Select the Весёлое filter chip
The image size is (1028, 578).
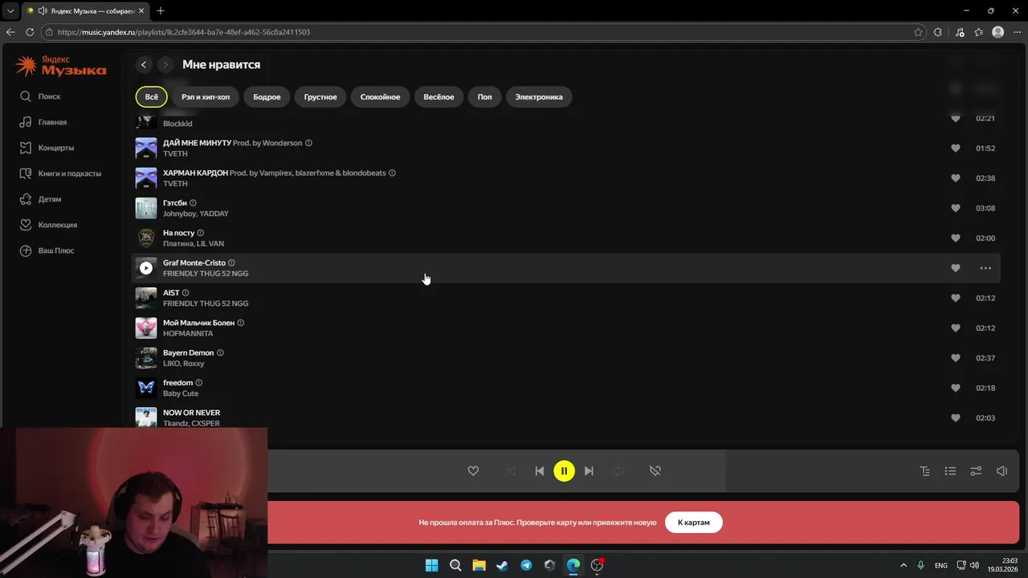(439, 97)
